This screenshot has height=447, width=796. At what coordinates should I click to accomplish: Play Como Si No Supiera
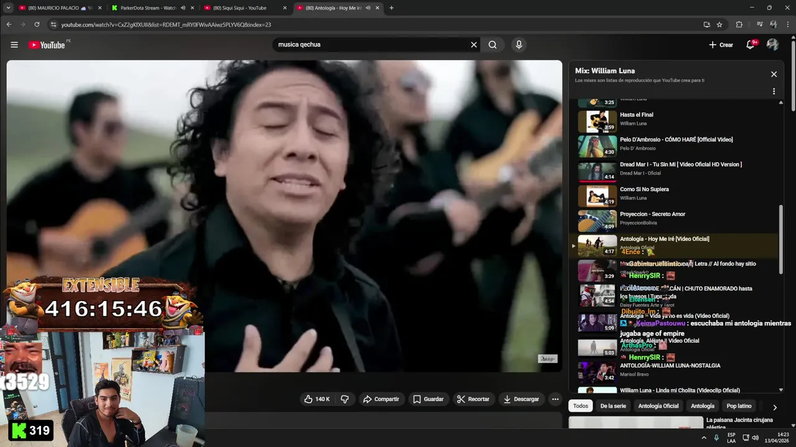tap(675, 196)
